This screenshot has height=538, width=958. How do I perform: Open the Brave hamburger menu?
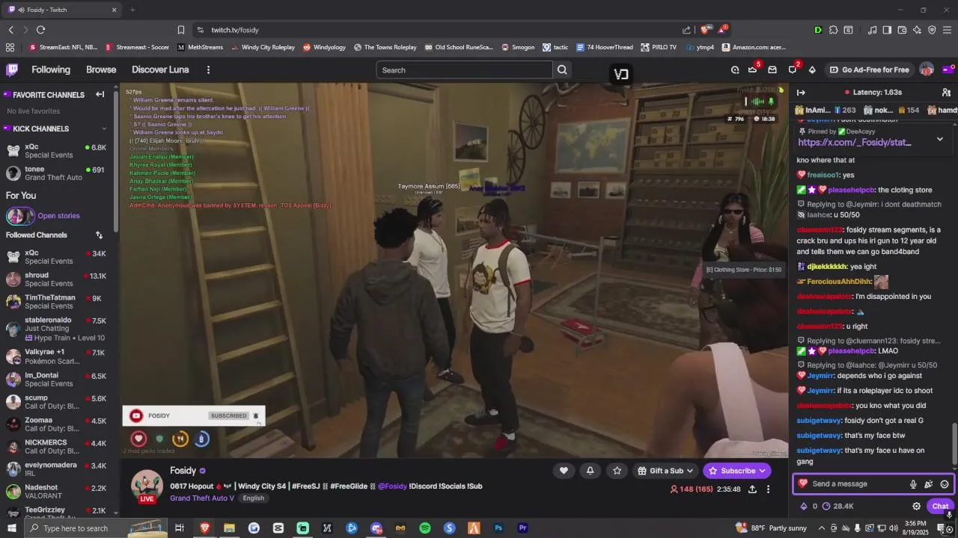(x=947, y=30)
